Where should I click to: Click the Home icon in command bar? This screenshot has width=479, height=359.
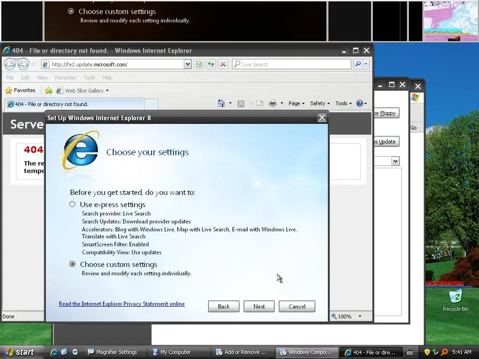pos(221,103)
